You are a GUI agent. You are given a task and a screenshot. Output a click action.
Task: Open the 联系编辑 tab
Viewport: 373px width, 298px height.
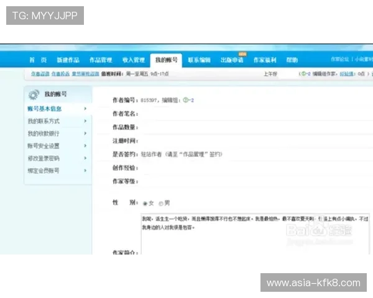point(199,60)
